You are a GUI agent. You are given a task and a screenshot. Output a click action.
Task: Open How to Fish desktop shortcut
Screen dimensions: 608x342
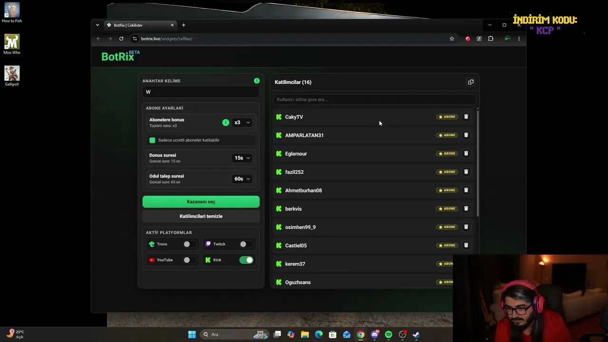coord(12,13)
